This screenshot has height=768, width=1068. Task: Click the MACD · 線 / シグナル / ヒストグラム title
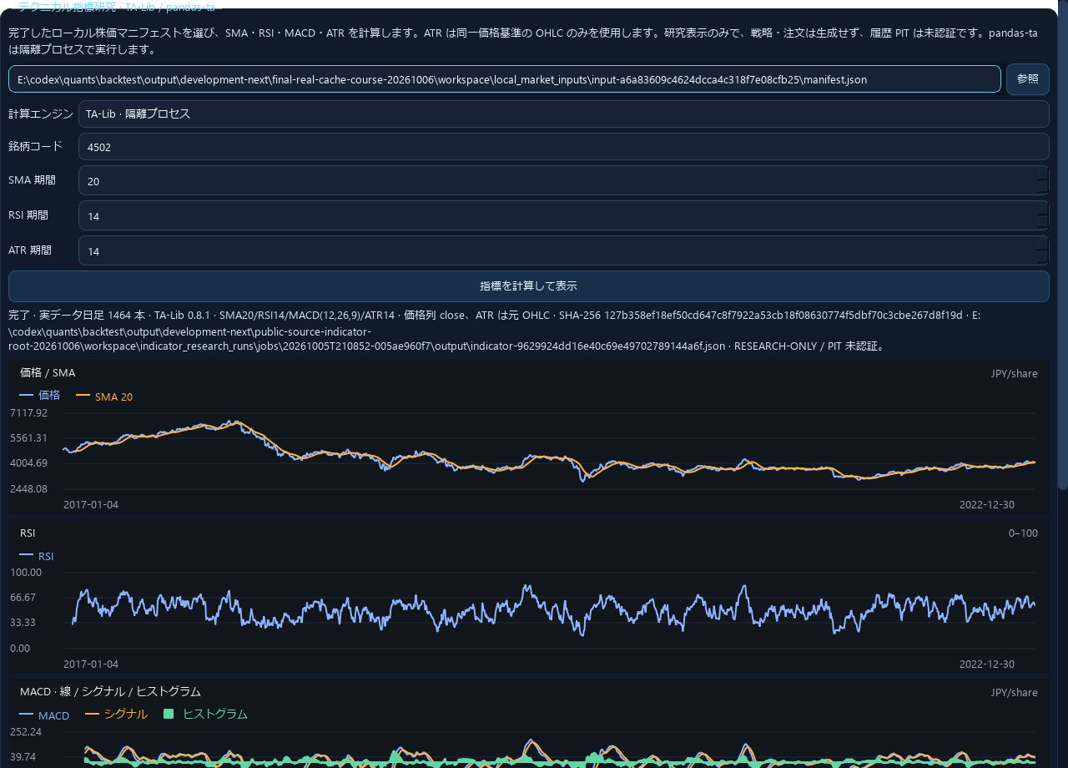click(x=110, y=692)
